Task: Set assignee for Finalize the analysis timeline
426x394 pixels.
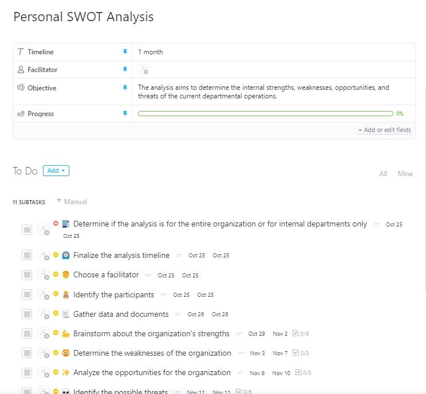Action: point(44,256)
